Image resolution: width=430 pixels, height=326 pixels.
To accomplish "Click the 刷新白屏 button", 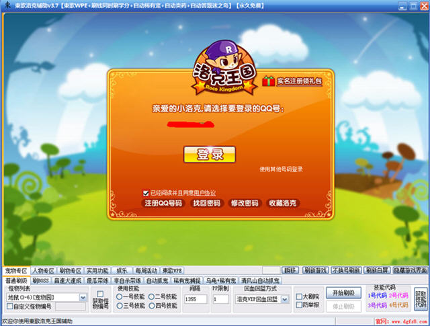I will [377, 270].
